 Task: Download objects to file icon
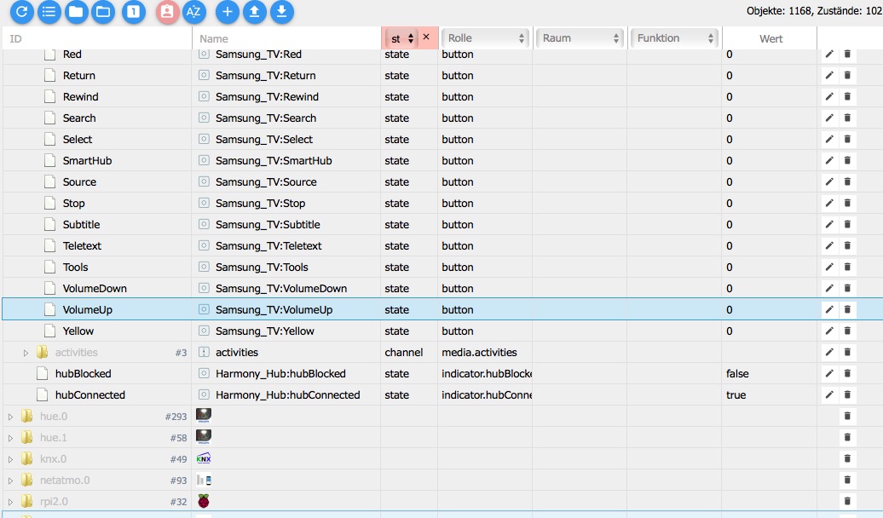pos(281,11)
